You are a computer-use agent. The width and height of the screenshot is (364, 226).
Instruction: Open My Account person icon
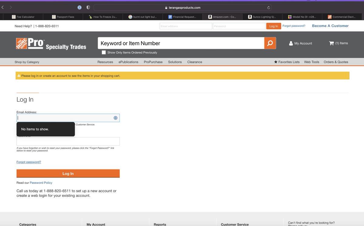point(291,43)
